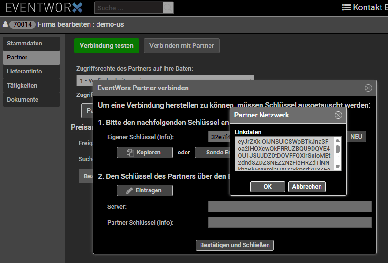388x263 pixels.
Task: Click 'Firma bearbeiten : demo-us' title
Action: (x=81, y=24)
